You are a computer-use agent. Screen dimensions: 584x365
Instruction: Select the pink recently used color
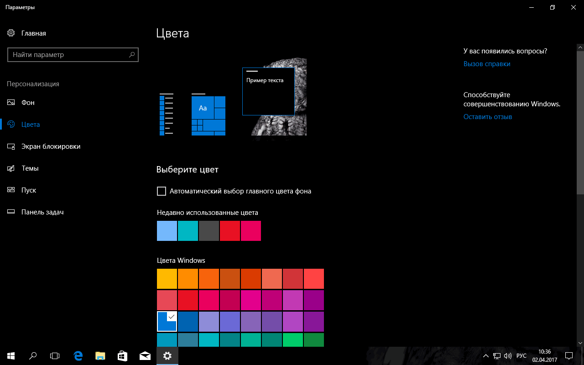pos(251,231)
